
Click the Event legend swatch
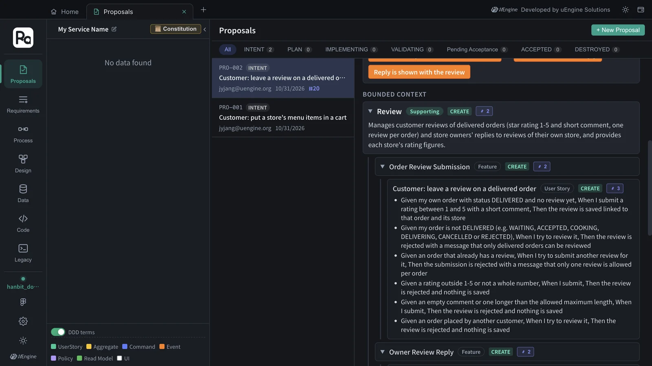[162, 346]
